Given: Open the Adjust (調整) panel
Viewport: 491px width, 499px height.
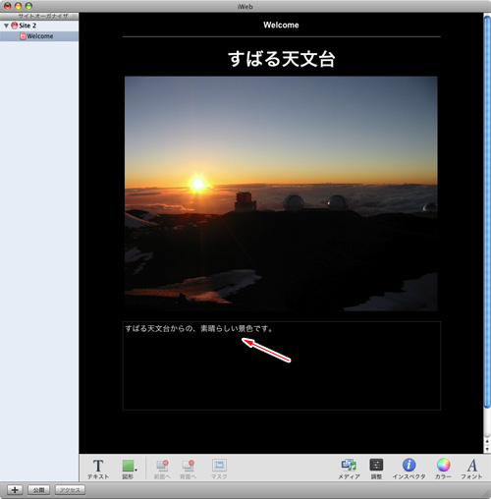Looking at the screenshot, I should (376, 469).
